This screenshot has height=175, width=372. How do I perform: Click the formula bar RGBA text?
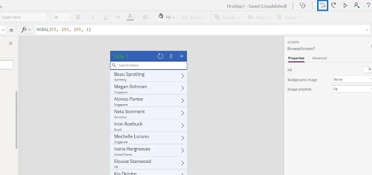point(64,30)
